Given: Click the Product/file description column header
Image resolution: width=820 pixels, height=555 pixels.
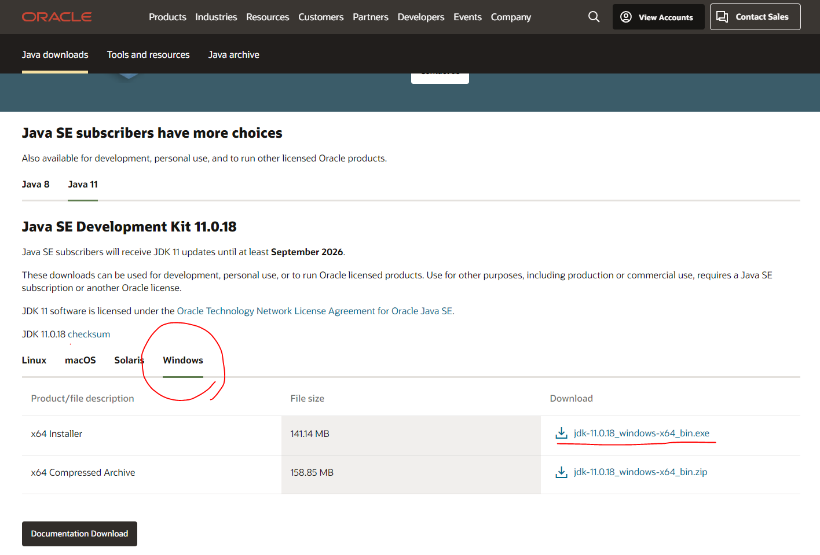Looking at the screenshot, I should (83, 398).
